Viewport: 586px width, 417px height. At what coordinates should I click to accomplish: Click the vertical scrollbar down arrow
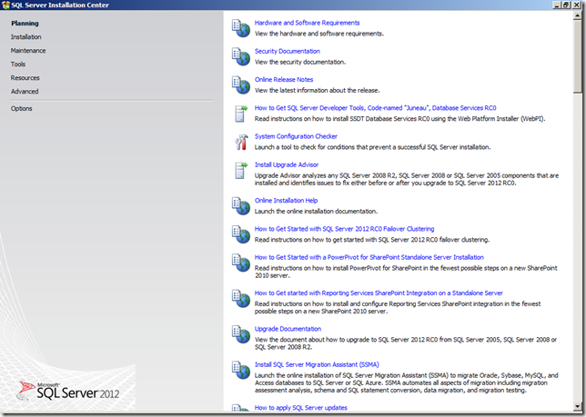tap(578, 407)
